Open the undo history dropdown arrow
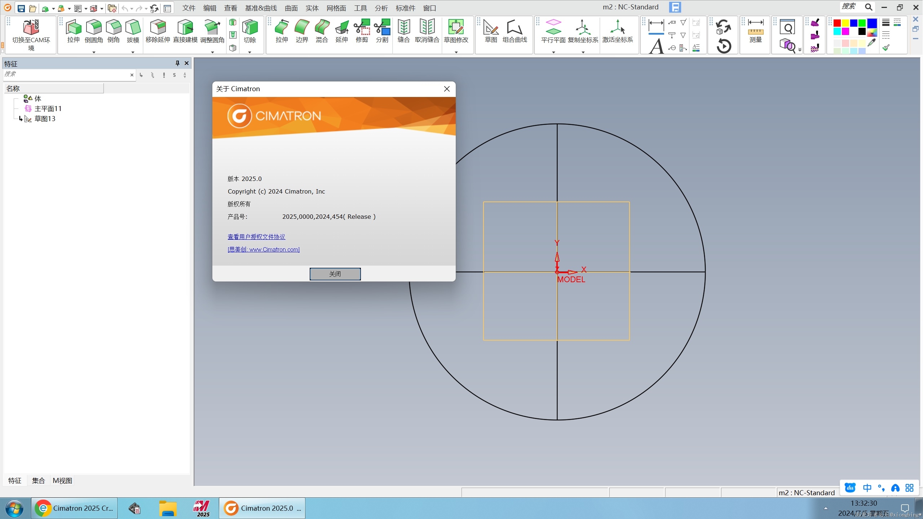The height and width of the screenshot is (519, 923). pos(132,9)
